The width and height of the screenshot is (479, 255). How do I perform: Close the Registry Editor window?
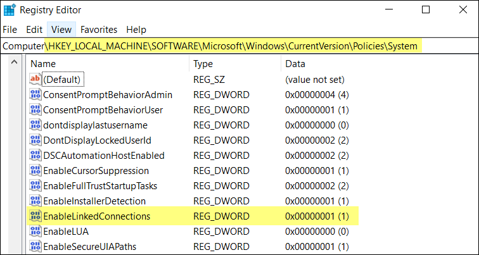[x=463, y=9]
